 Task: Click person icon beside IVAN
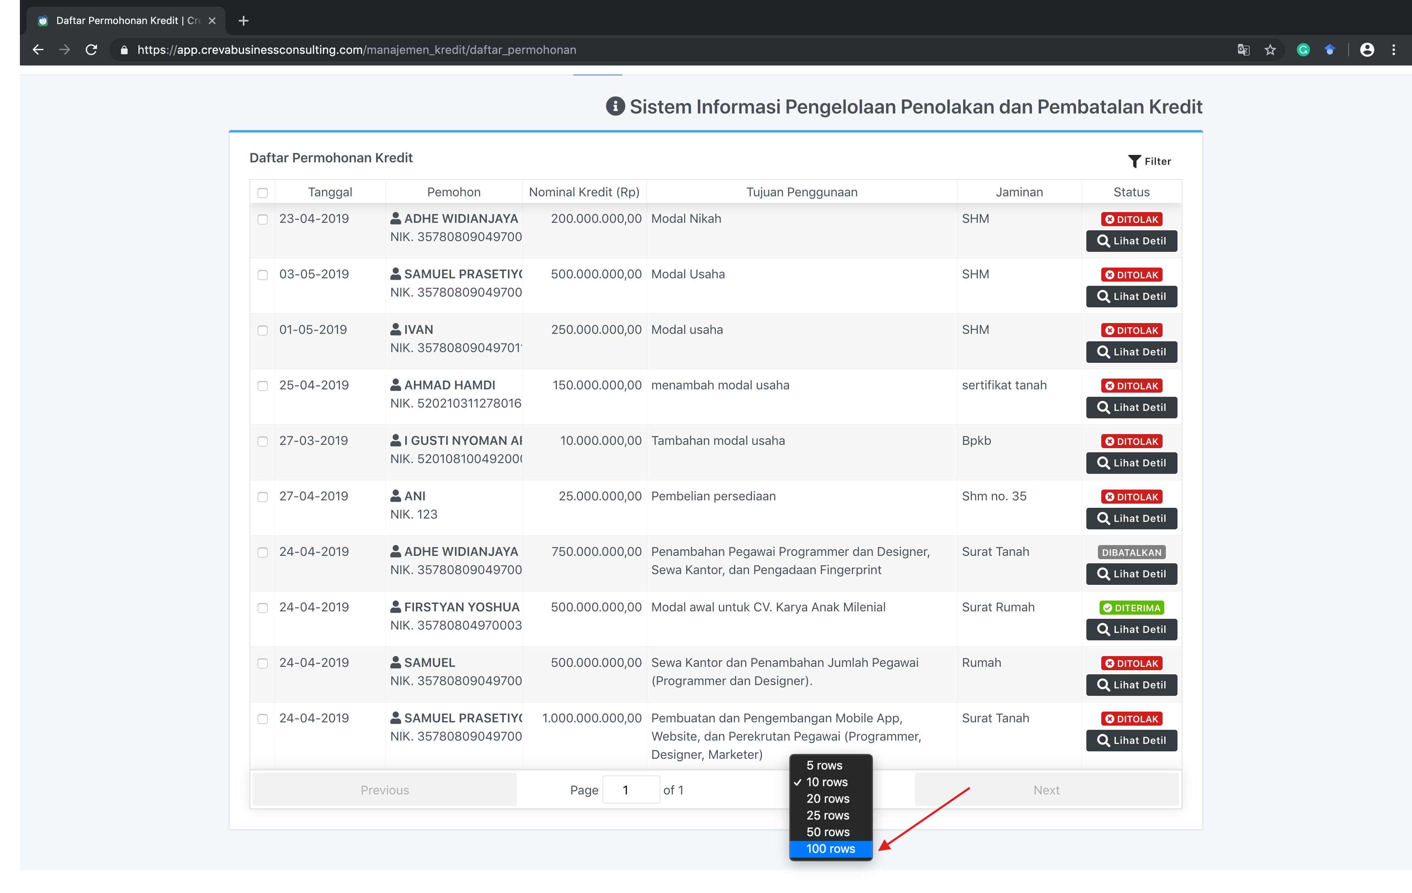[x=396, y=330]
